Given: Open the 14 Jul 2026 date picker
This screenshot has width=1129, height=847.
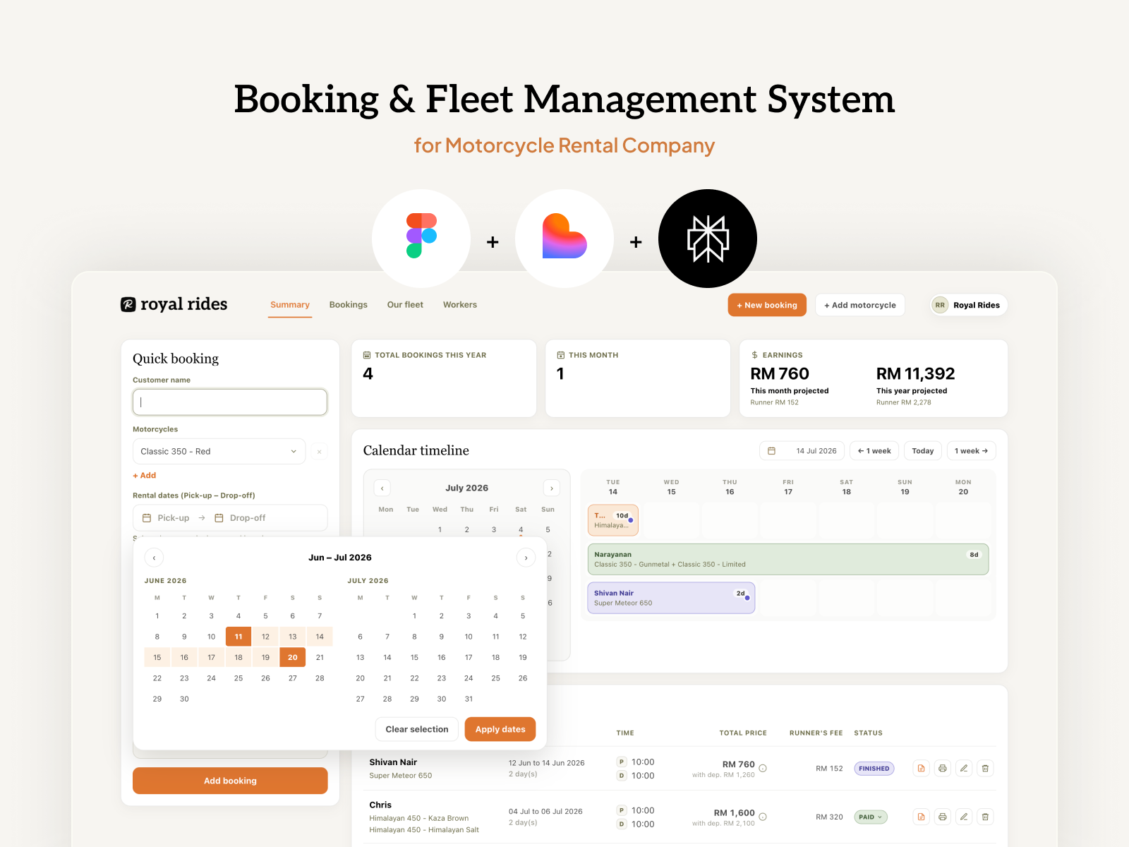Looking at the screenshot, I should tap(802, 451).
